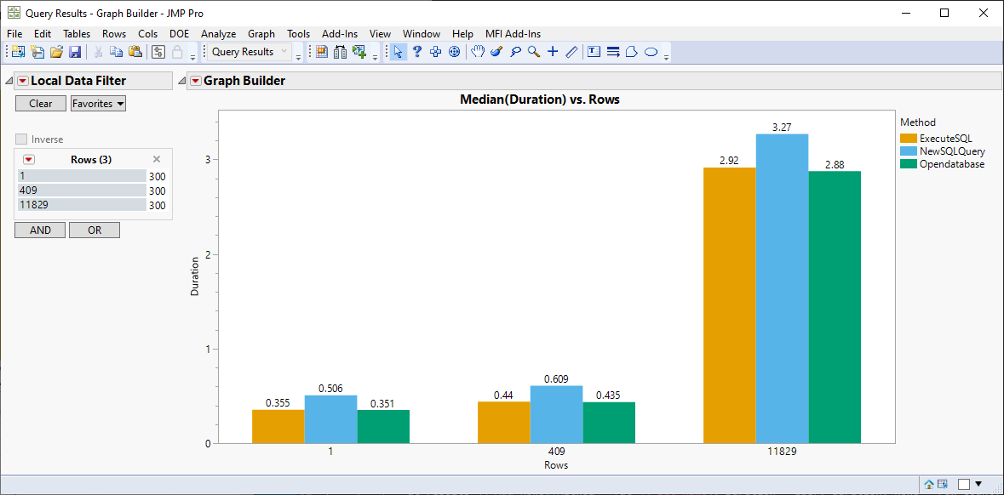
Task: Select the Magnifier zoom tool
Action: [533, 52]
